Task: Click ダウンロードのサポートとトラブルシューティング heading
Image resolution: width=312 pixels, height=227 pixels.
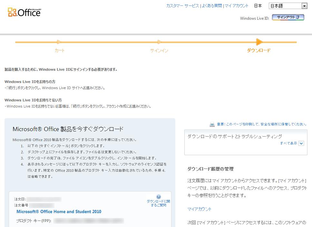Action: click(235, 136)
